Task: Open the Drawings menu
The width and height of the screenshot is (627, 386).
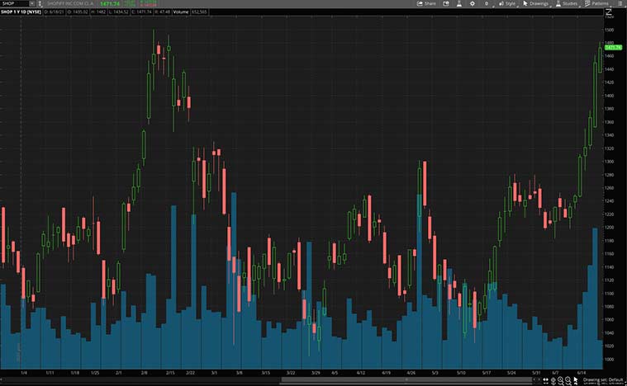Action: (534, 3)
